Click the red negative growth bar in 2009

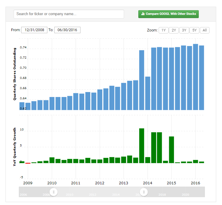[28, 163]
